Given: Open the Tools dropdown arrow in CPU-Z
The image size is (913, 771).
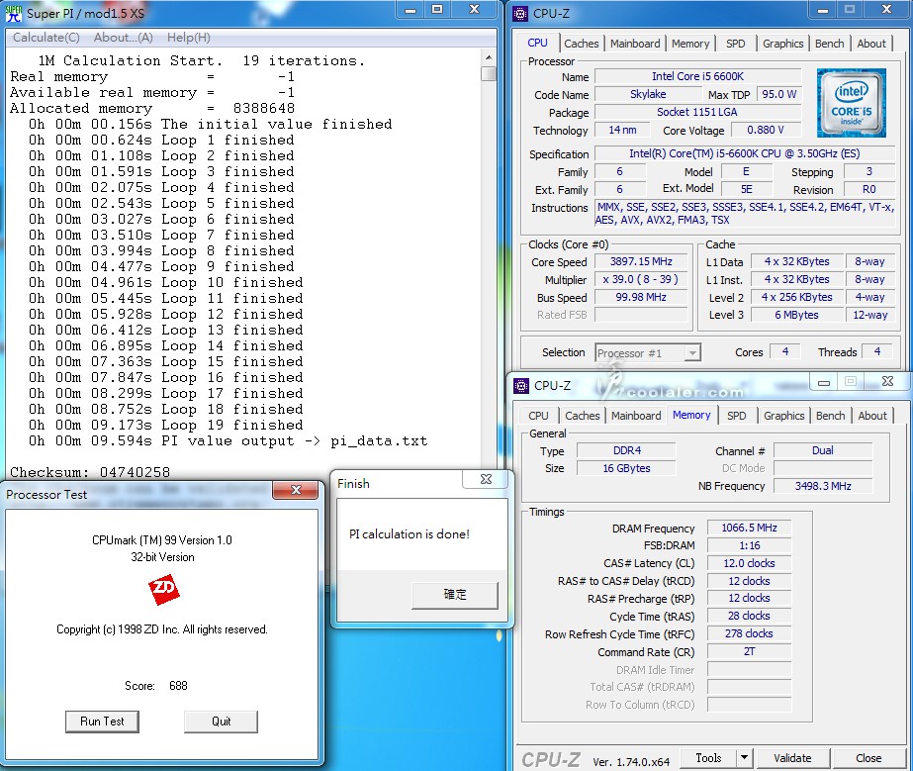Looking at the screenshot, I should tap(744, 758).
